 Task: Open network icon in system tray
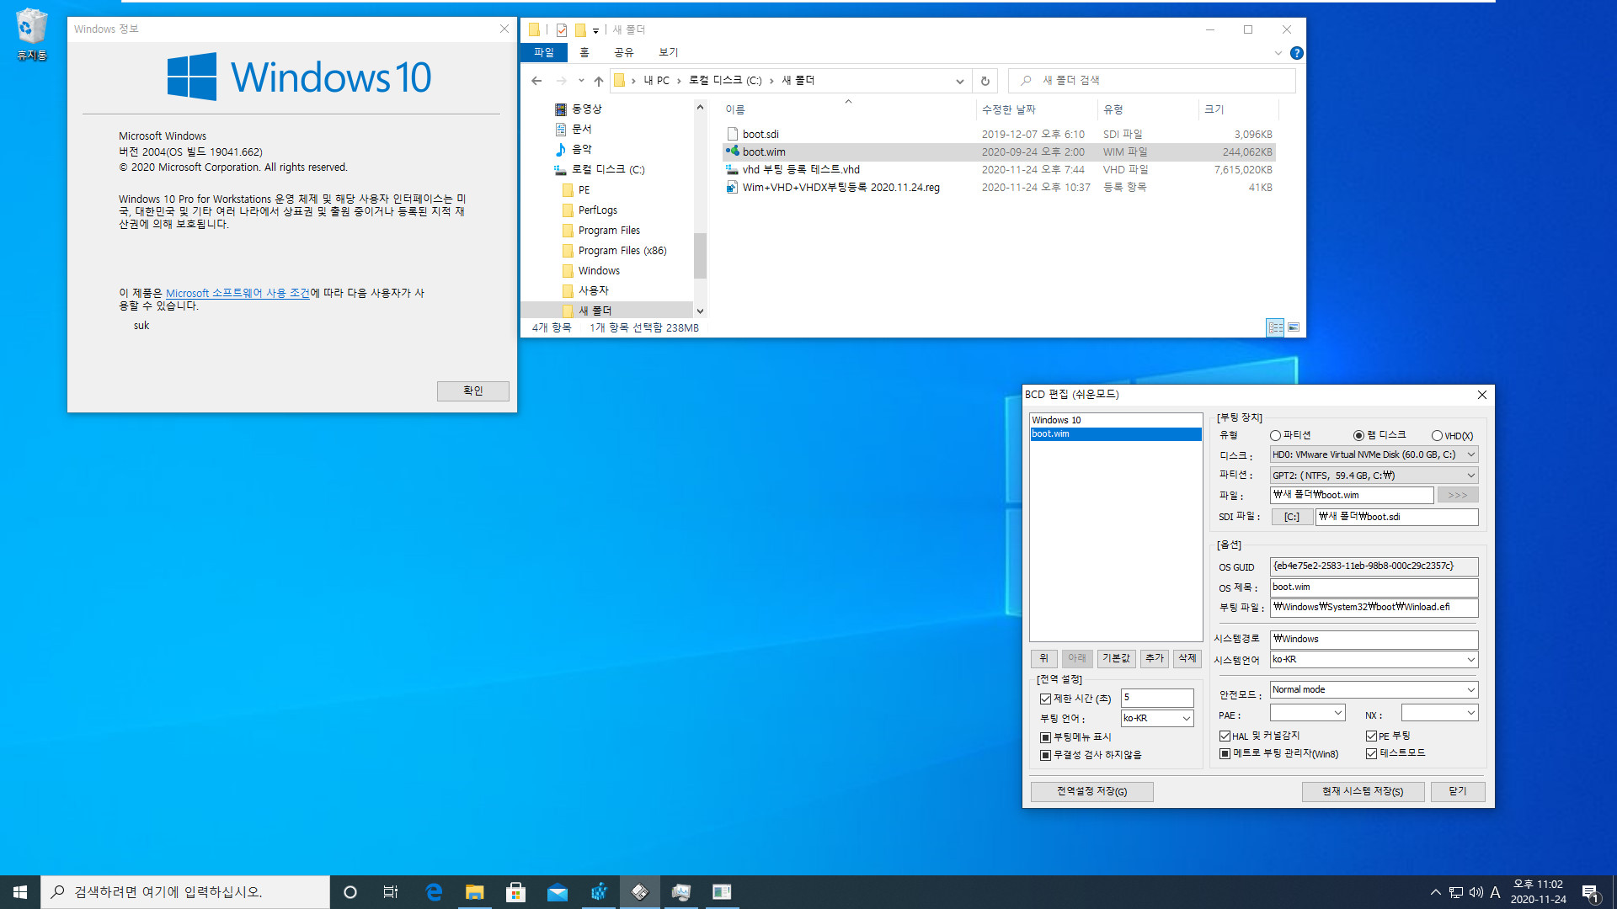pos(1455,892)
